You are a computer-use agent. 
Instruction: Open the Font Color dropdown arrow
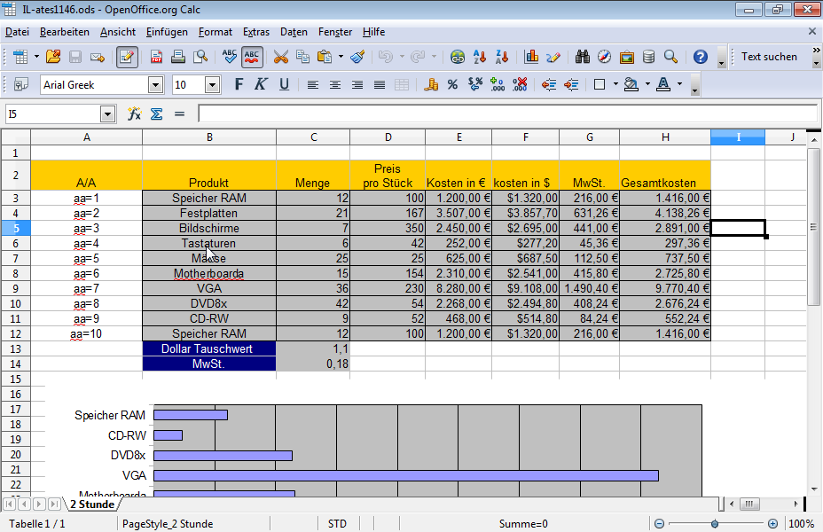click(x=679, y=84)
